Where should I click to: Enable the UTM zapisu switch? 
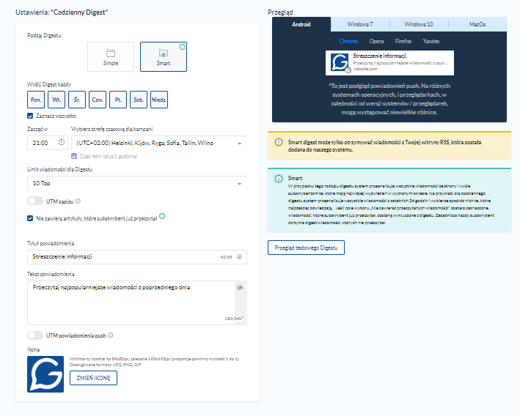35,201
